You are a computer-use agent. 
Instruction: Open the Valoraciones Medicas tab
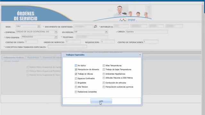(13, 57)
